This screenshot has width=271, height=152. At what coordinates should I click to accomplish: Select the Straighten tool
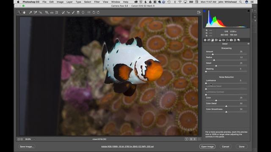coord(52,12)
